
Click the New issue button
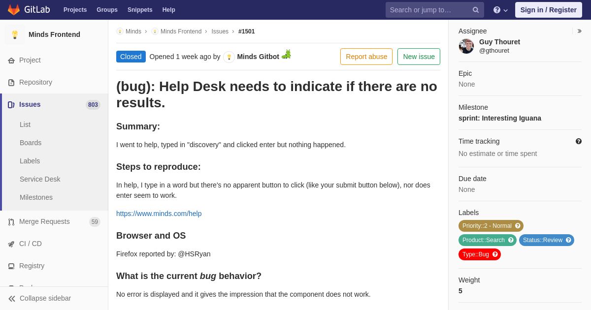point(419,57)
